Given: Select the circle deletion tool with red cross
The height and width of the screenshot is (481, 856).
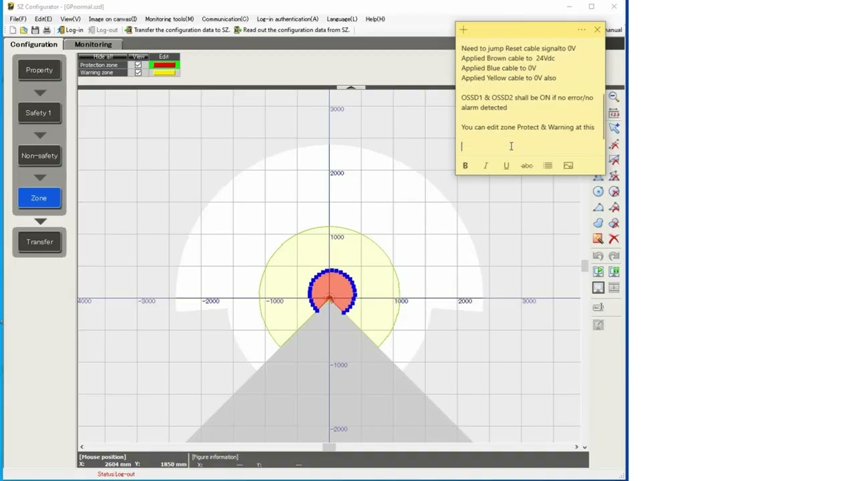Looking at the screenshot, I should coord(614,192).
